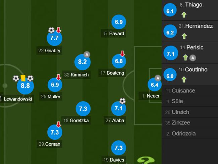Click the green question mark icon
218x164 pixels.
(146, 161)
